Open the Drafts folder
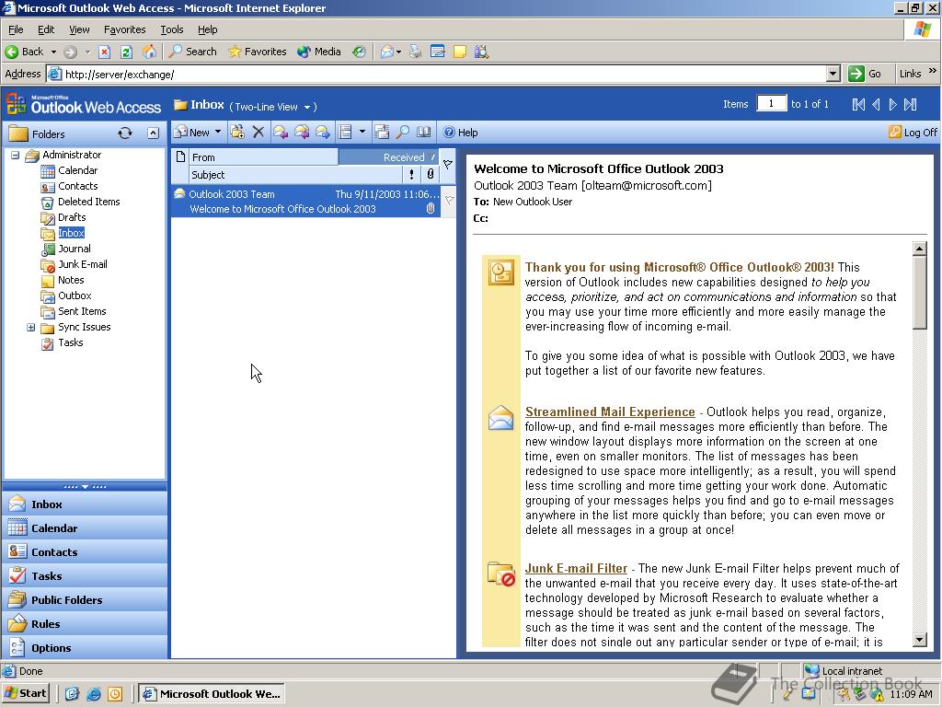This screenshot has height=707, width=942. (x=72, y=217)
